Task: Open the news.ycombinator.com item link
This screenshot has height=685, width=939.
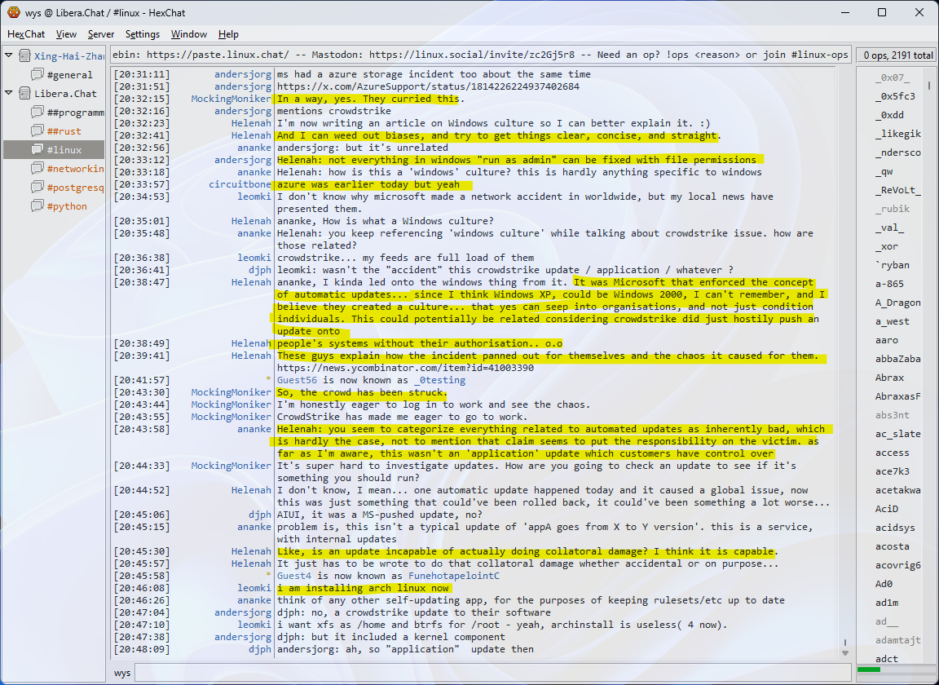Action: [x=405, y=368]
